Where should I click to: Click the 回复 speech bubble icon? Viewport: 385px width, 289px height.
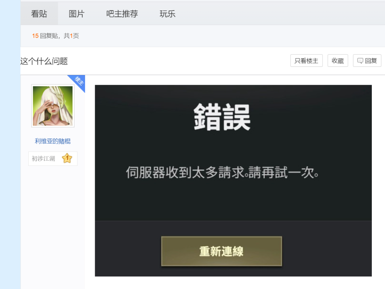point(360,61)
